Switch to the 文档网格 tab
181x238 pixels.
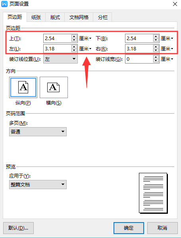tap(79, 17)
